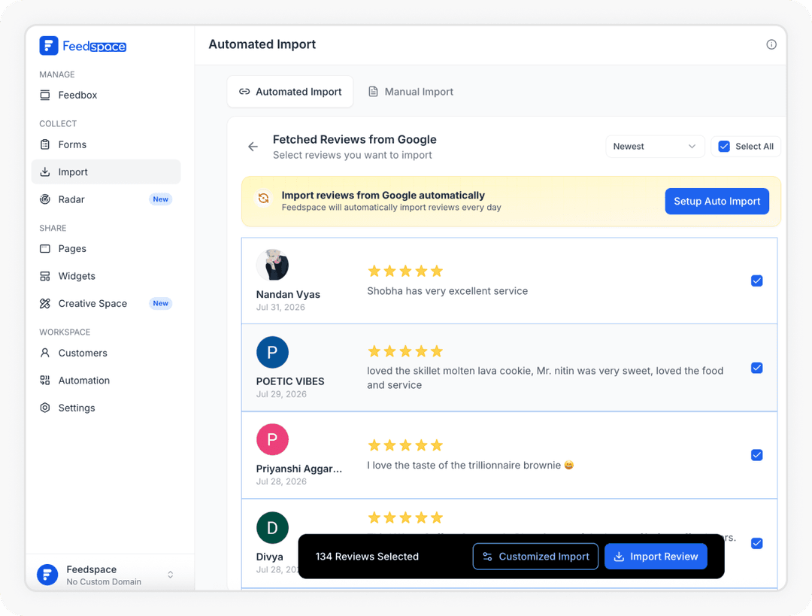Expand the Feedspace workspace switcher chevron
Viewport: 812px width, 616px height.
click(x=171, y=575)
